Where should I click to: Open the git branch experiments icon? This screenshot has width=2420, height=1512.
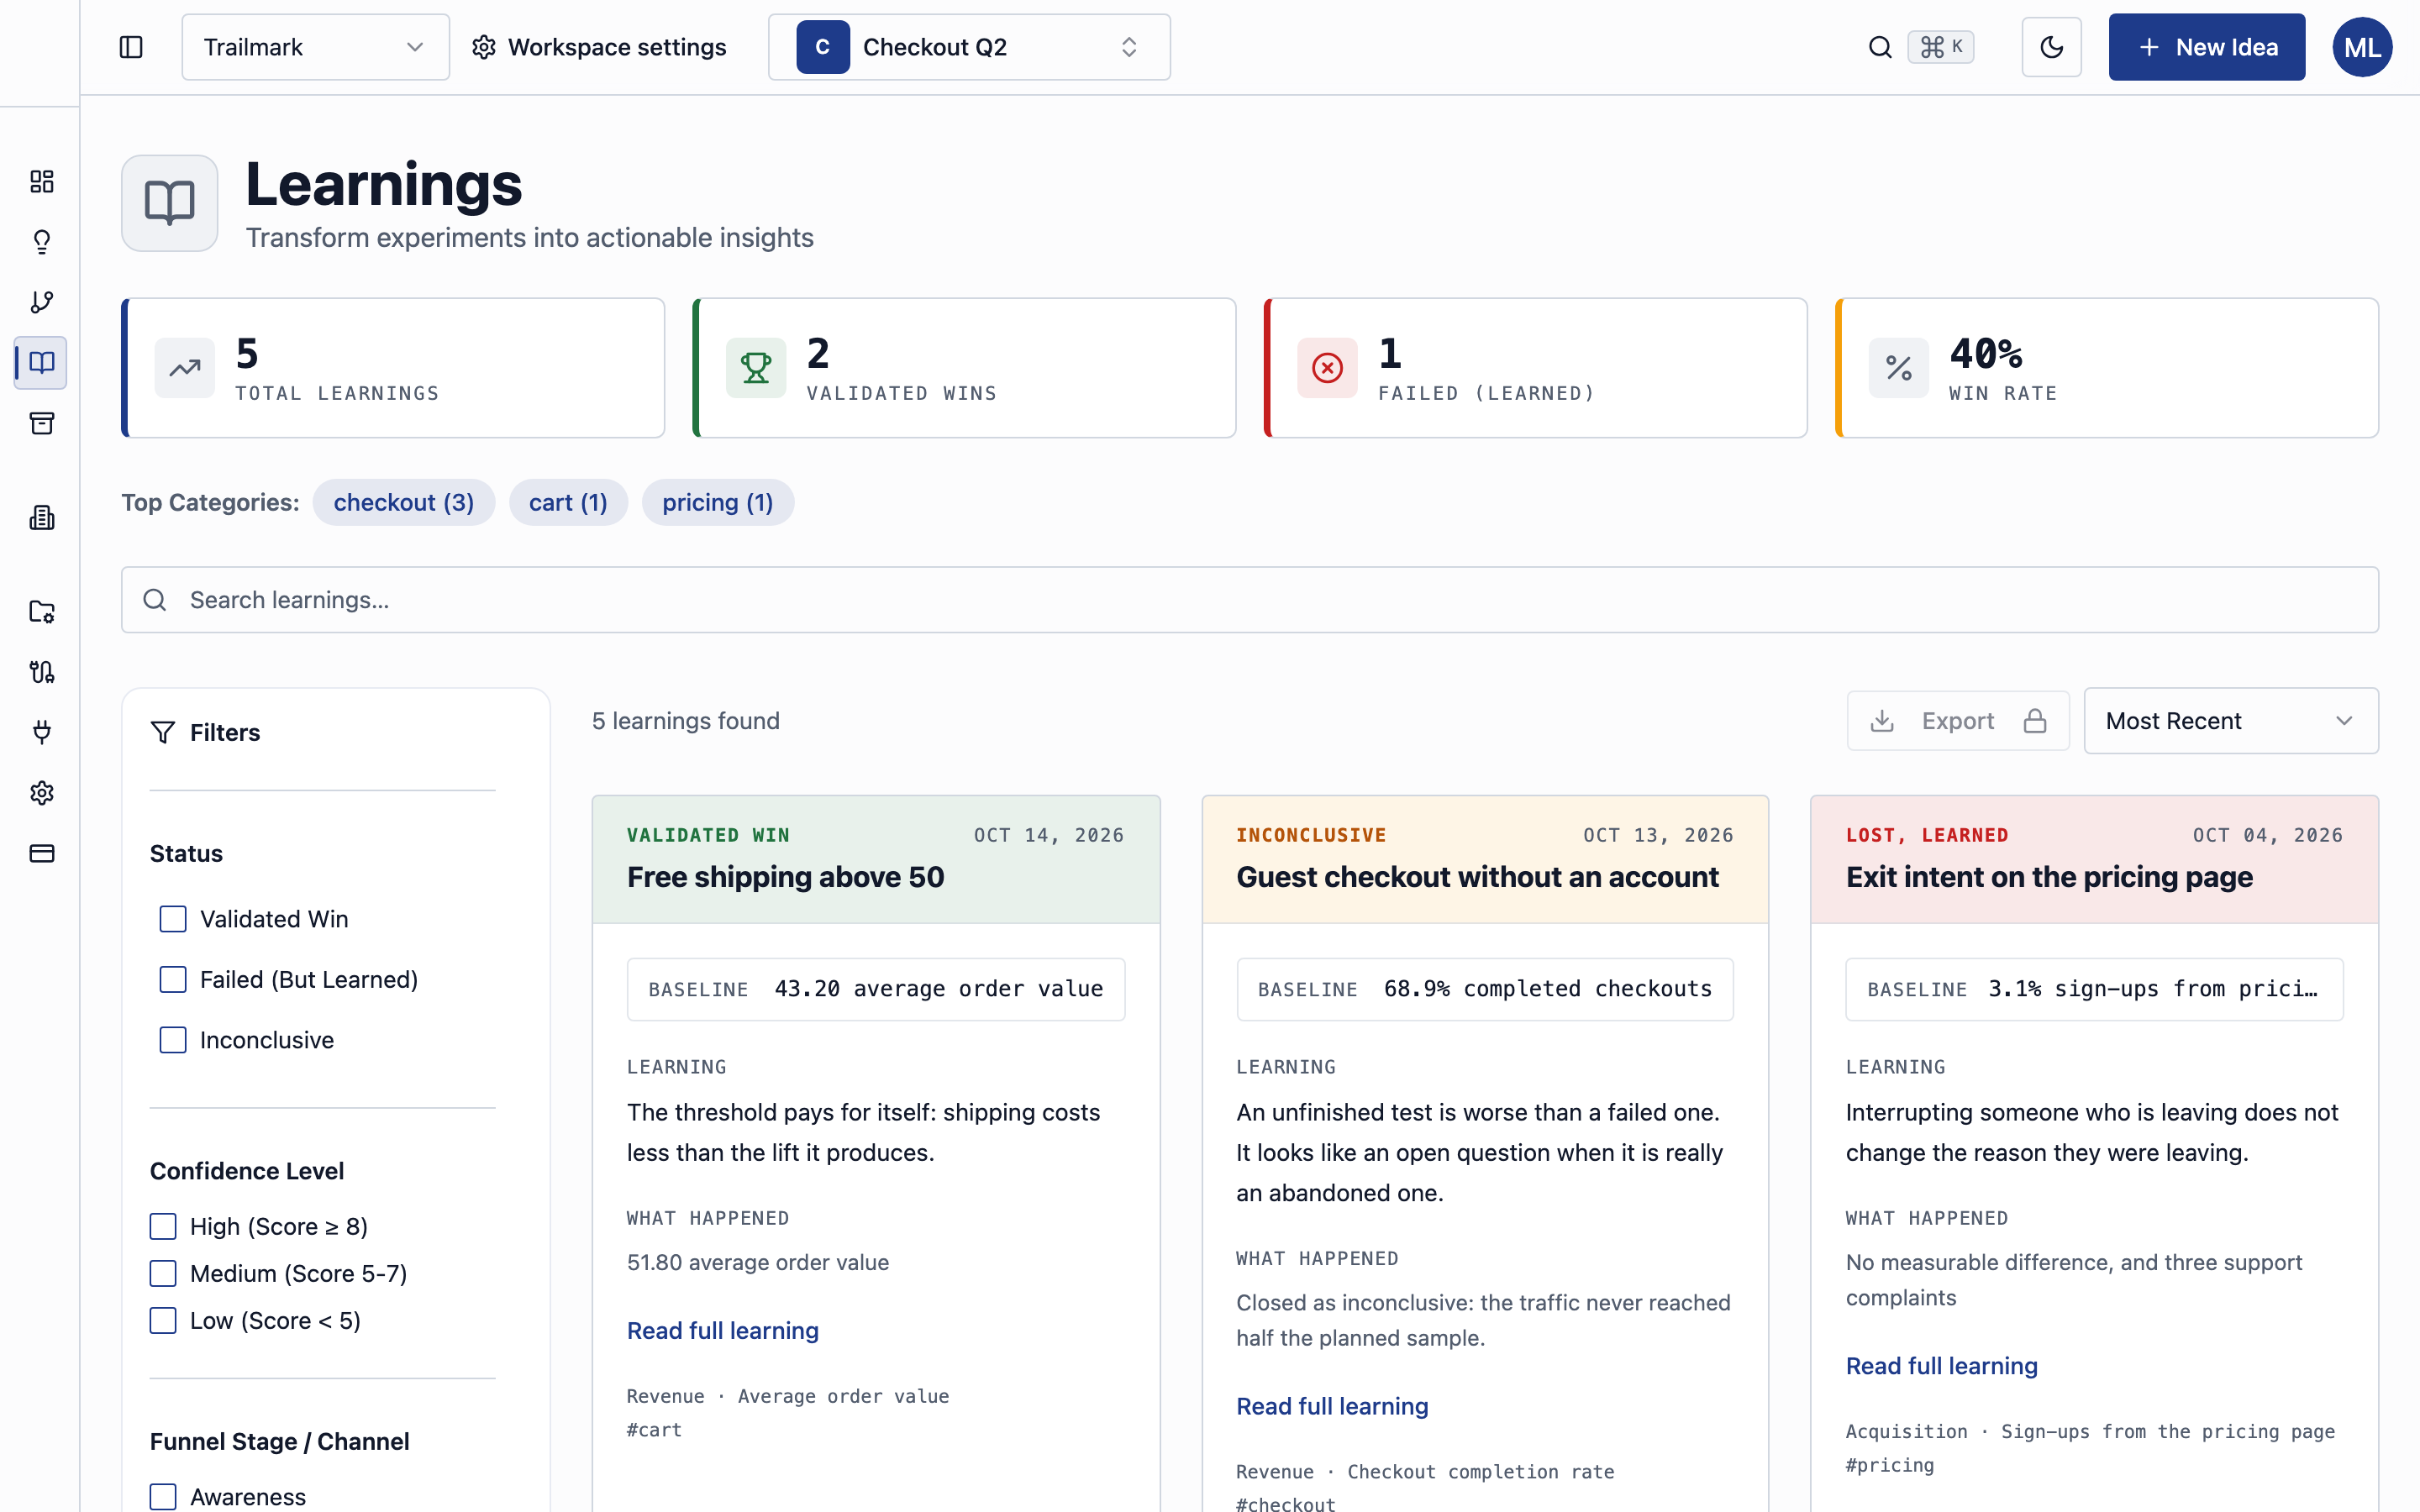(x=41, y=302)
